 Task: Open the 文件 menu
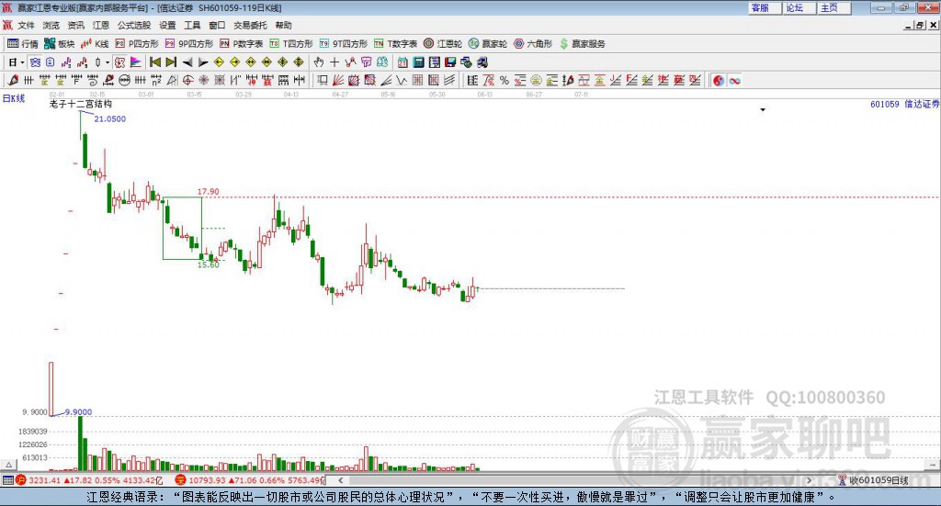pos(26,25)
